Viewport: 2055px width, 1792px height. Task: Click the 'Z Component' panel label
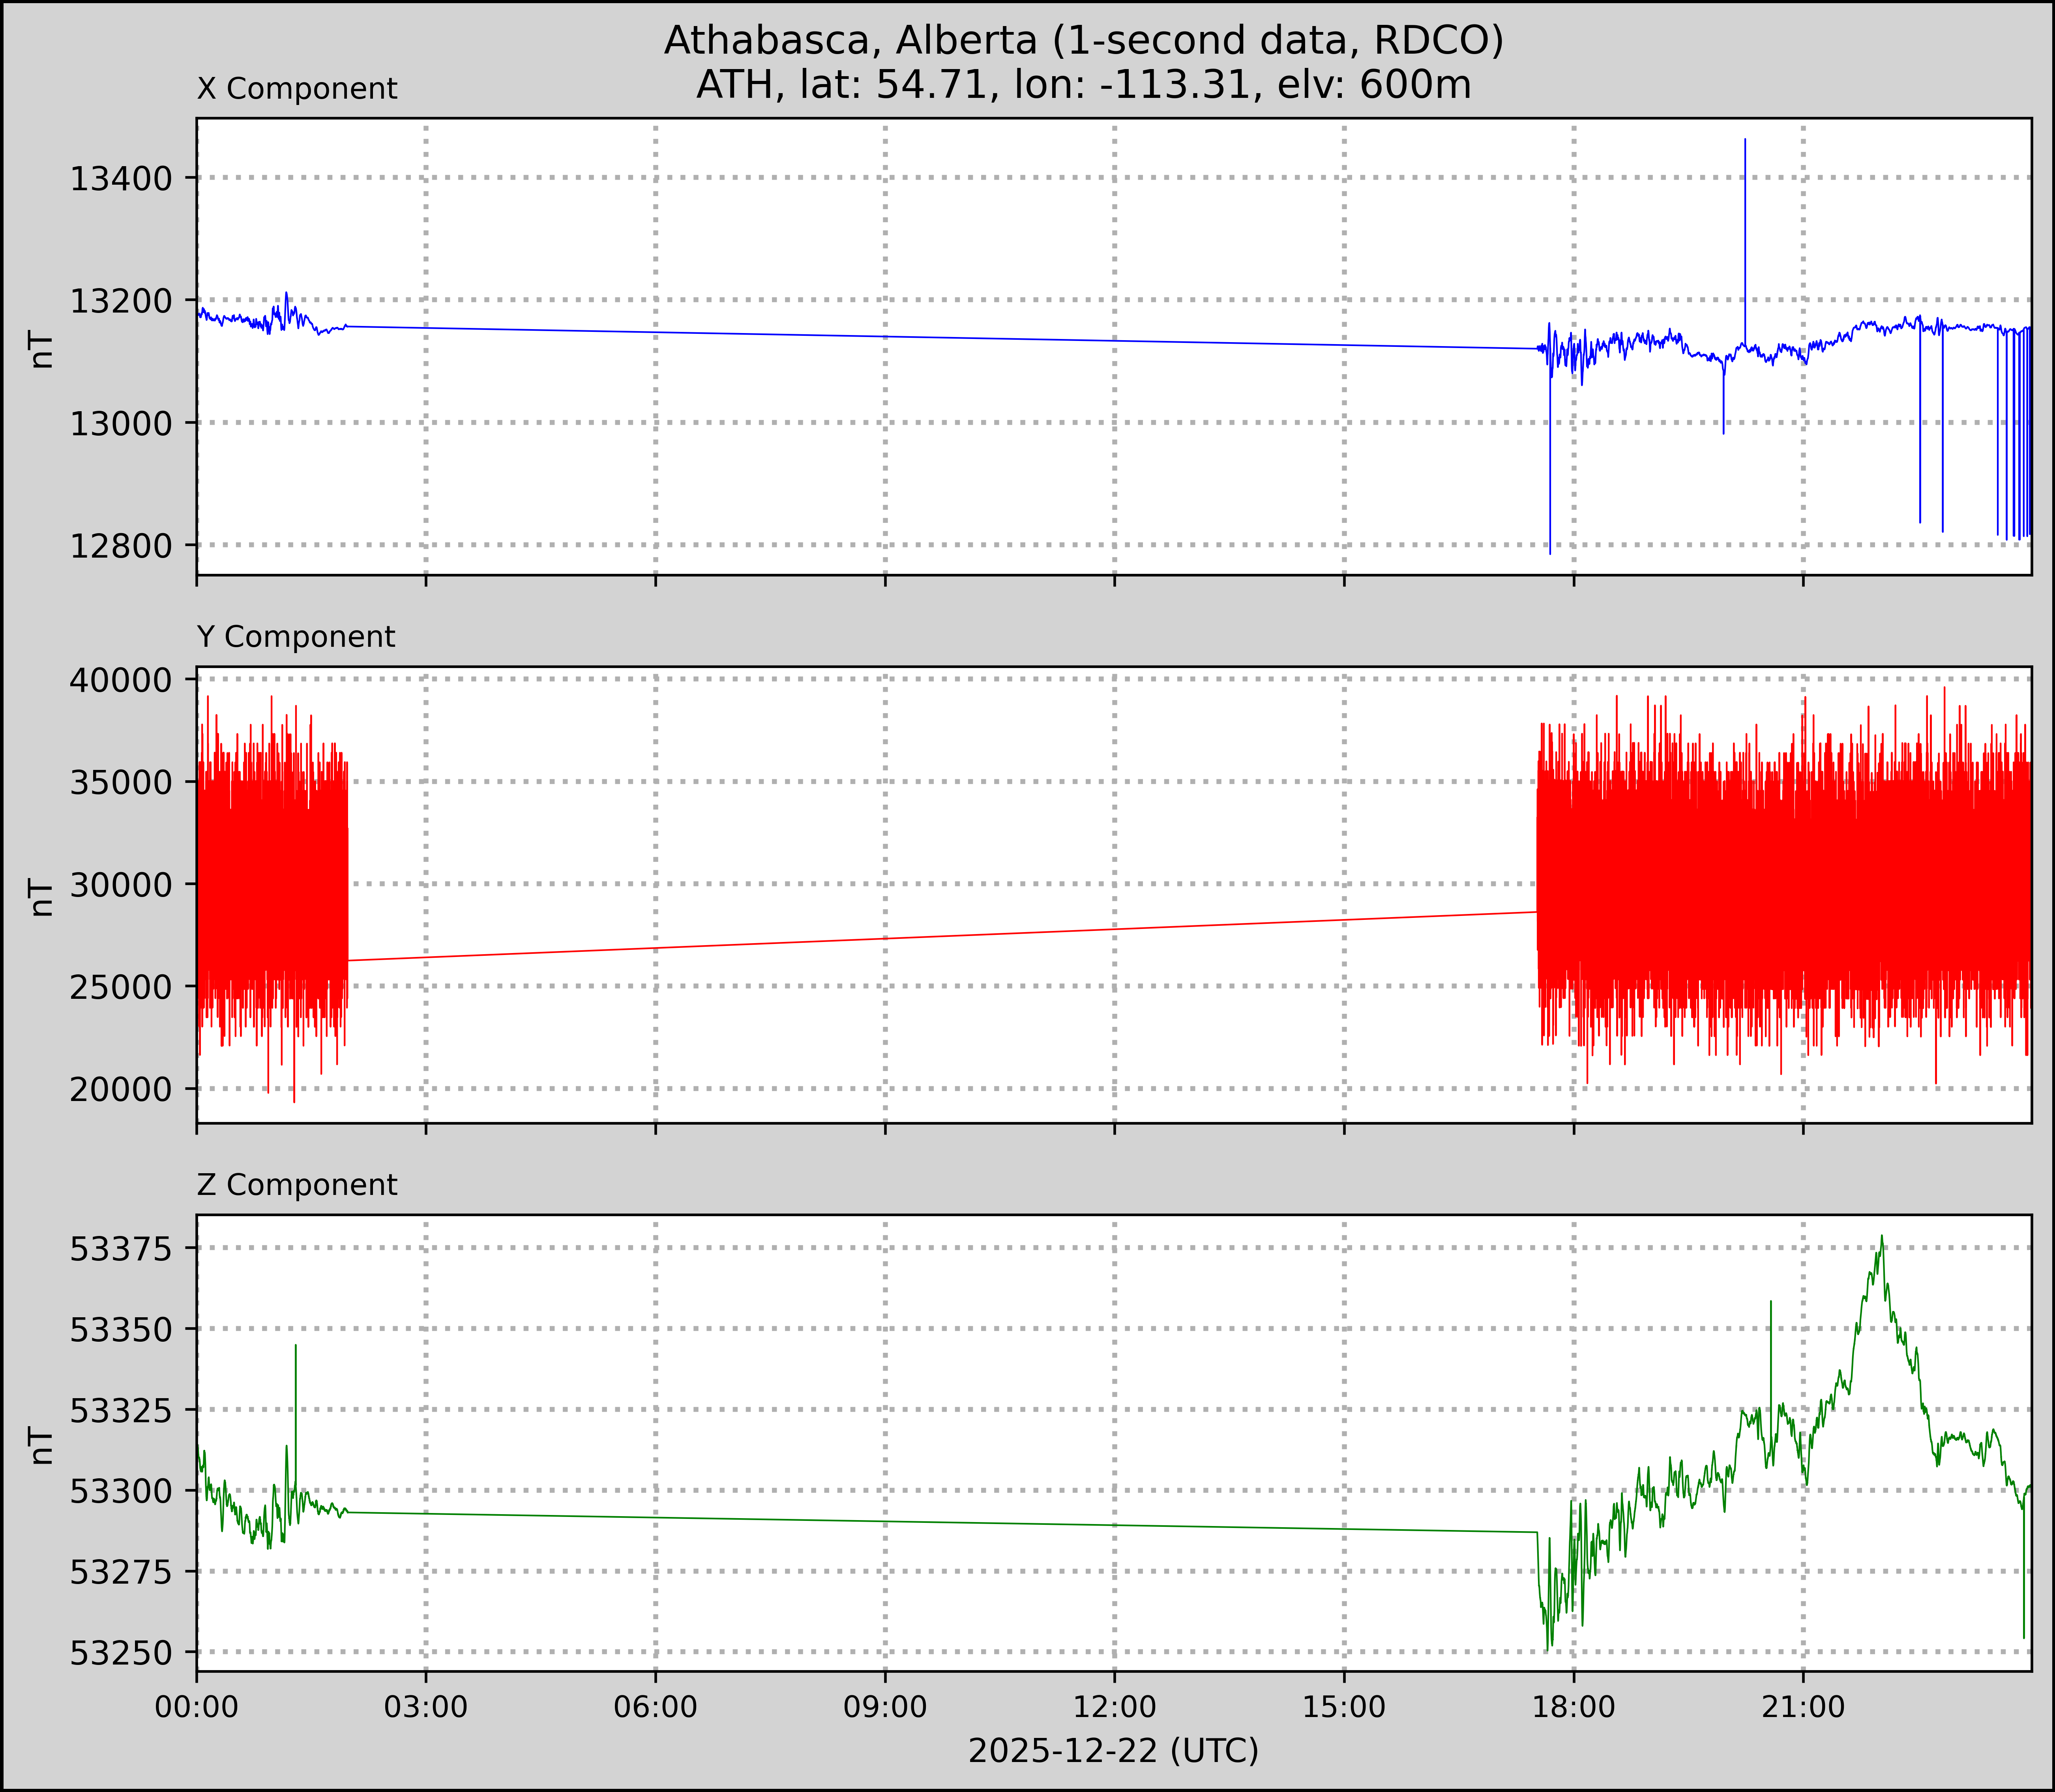coord(297,1185)
